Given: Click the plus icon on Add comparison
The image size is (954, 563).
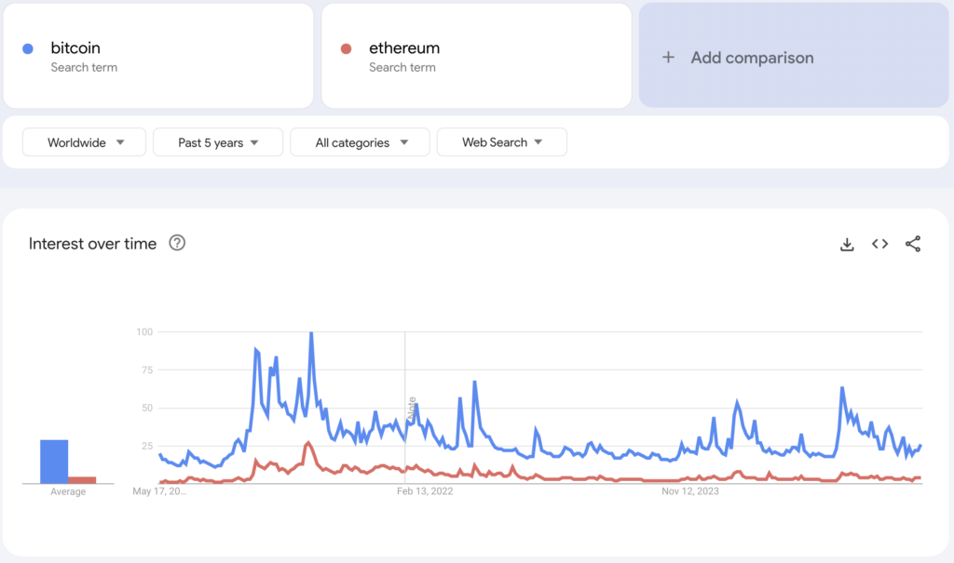Looking at the screenshot, I should (668, 57).
